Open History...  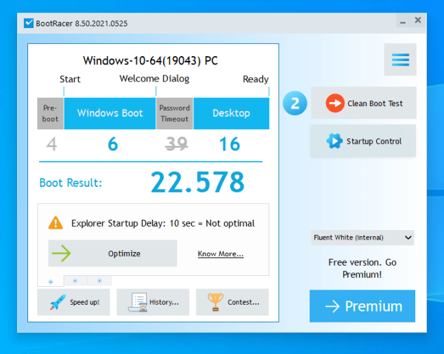(153, 302)
